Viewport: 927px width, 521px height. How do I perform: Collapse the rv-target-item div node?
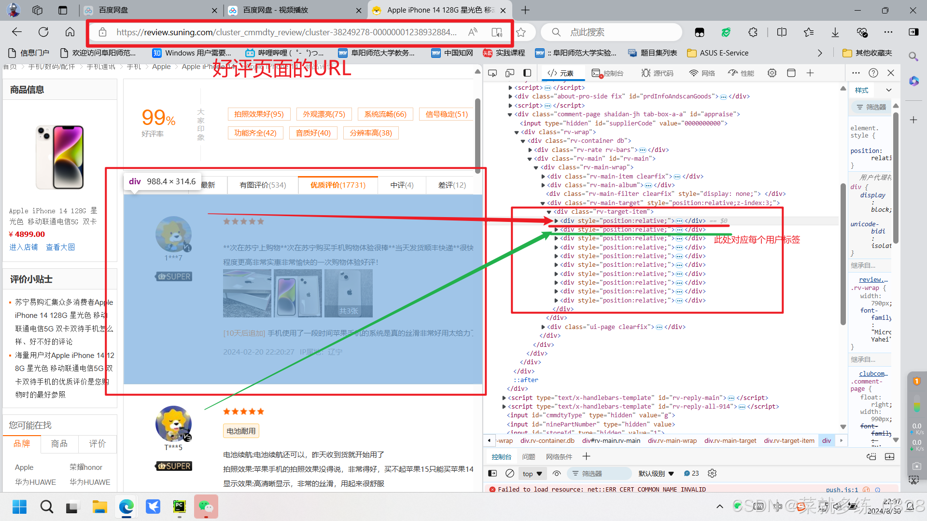coord(549,212)
